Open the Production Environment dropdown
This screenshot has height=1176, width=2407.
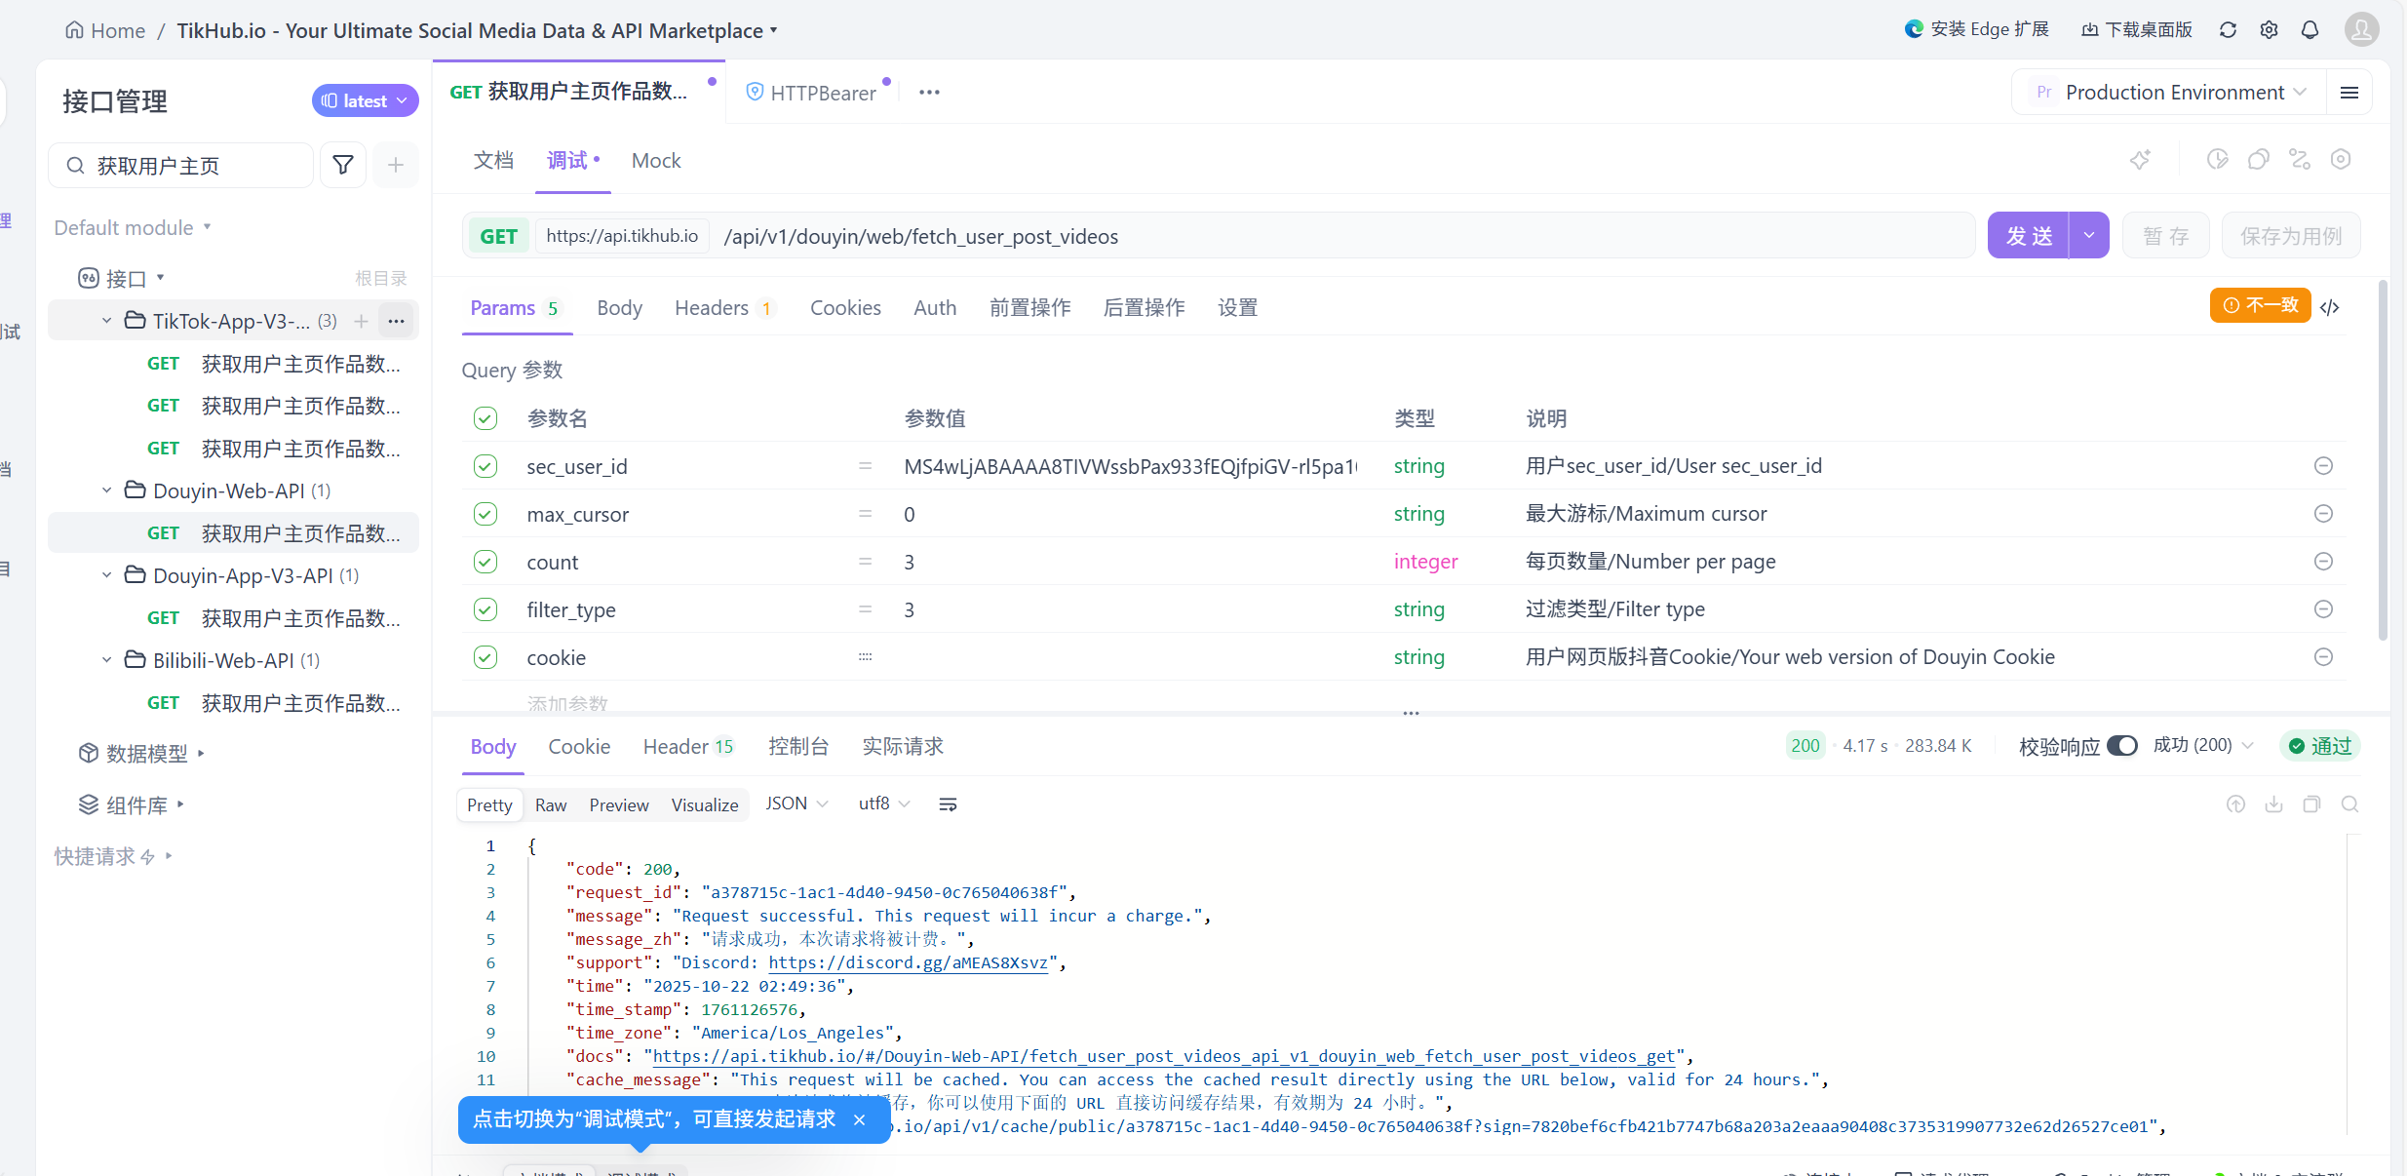click(x=2173, y=93)
